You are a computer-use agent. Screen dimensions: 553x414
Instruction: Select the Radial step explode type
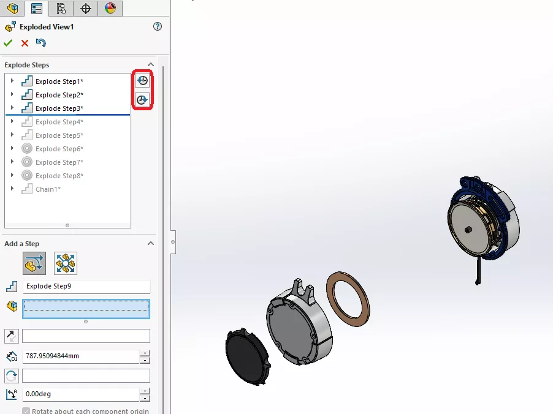pyautogui.click(x=66, y=263)
